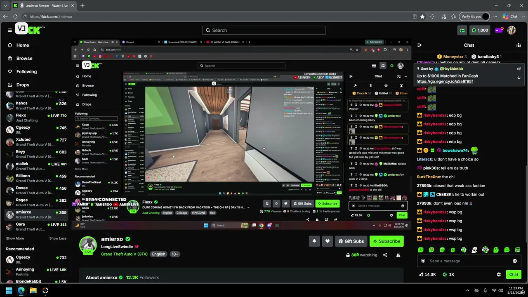
Task: Open Following in the sidebar
Action: (22, 72)
